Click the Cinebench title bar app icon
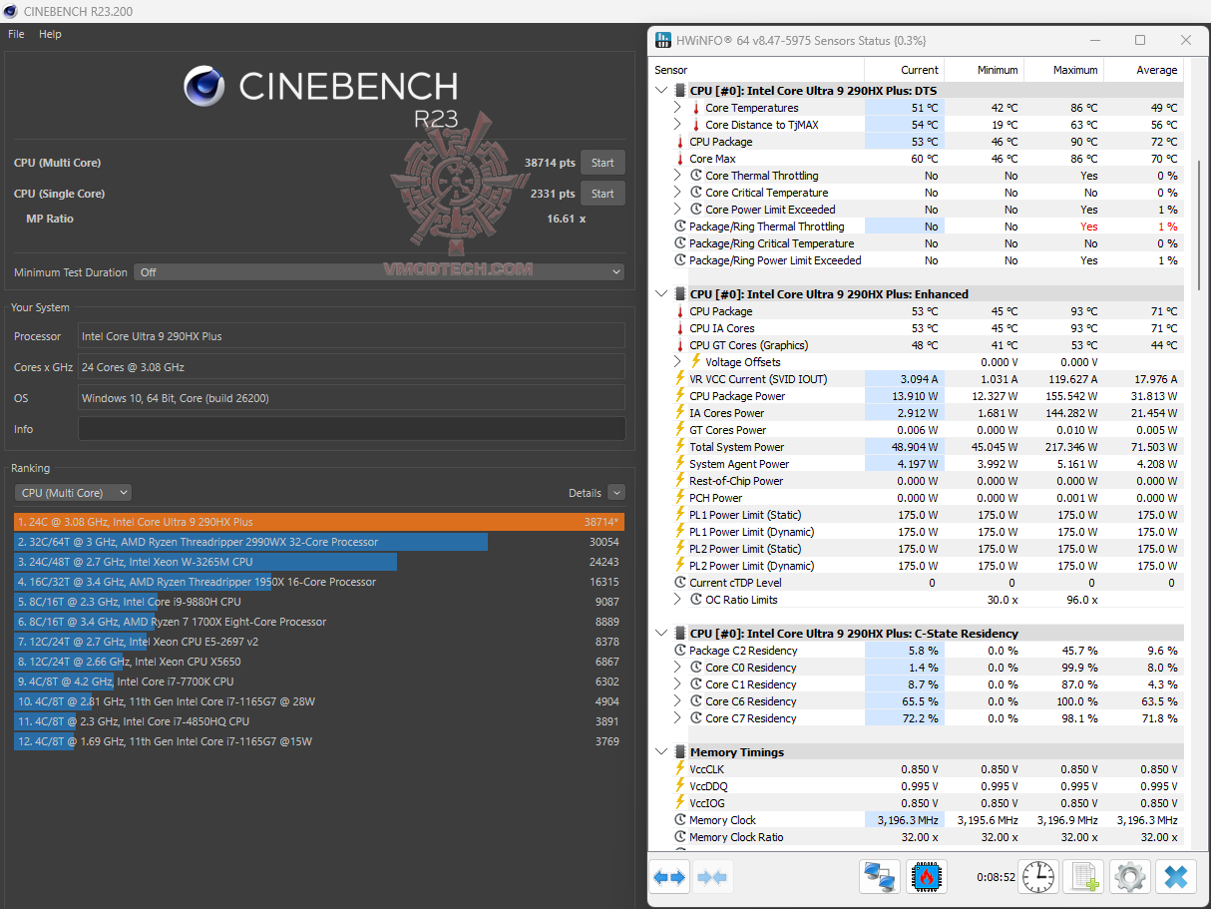Screen dimensions: 1211x909 [11, 11]
